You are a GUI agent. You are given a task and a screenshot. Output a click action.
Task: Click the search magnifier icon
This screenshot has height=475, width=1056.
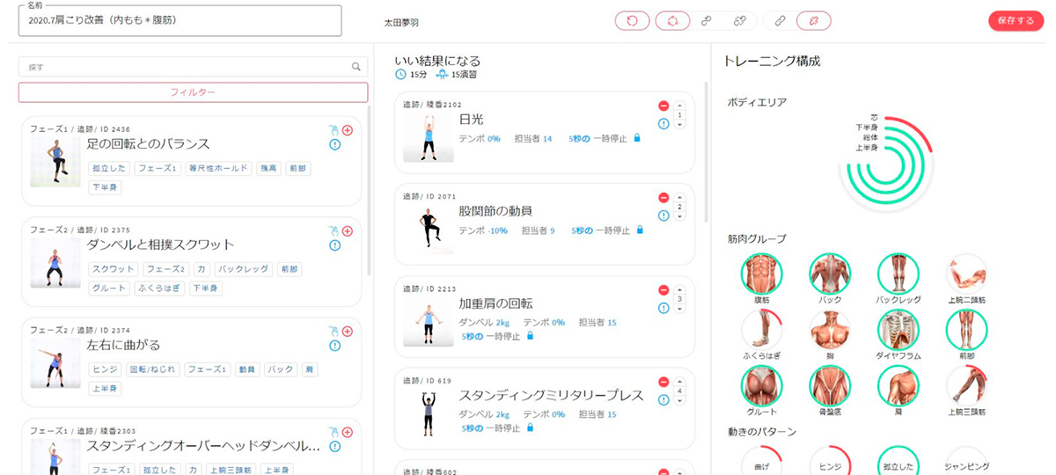pyautogui.click(x=356, y=66)
